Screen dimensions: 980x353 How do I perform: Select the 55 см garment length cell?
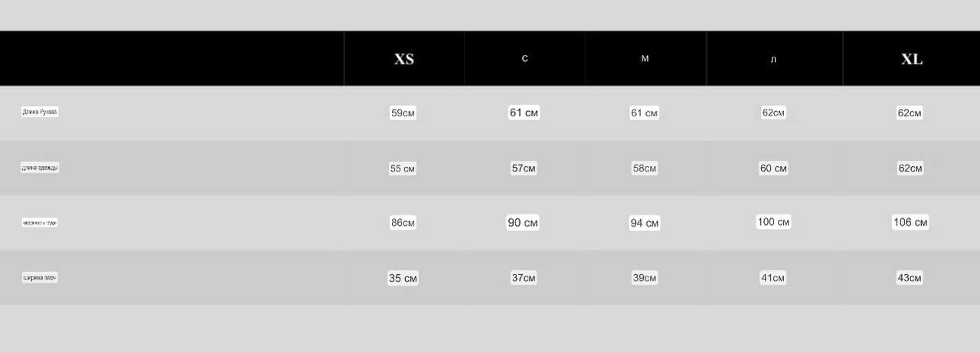click(x=403, y=168)
